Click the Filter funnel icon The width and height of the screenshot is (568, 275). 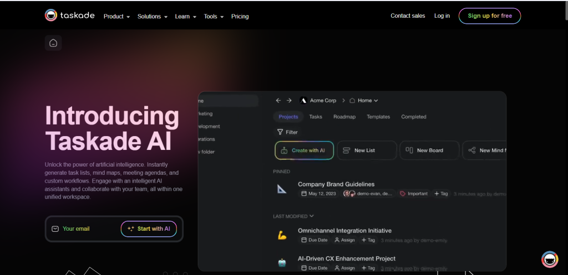(280, 132)
